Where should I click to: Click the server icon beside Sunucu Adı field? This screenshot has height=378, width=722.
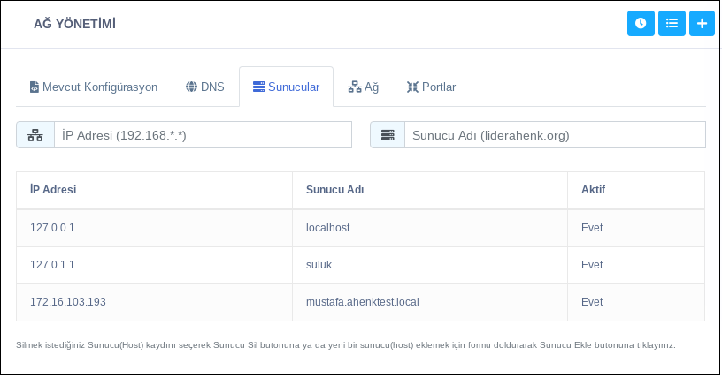click(x=388, y=135)
